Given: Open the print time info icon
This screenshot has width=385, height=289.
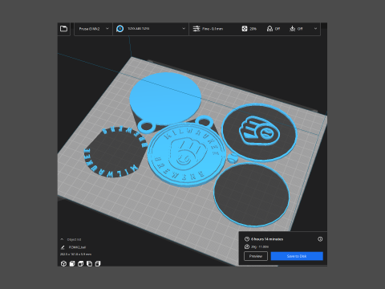Looking at the screenshot, I should click(x=320, y=239).
